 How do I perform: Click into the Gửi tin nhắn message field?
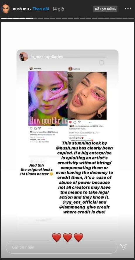[61, 247]
